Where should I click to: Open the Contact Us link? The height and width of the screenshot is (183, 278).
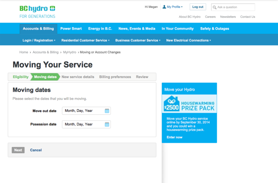pyautogui.click(x=248, y=17)
